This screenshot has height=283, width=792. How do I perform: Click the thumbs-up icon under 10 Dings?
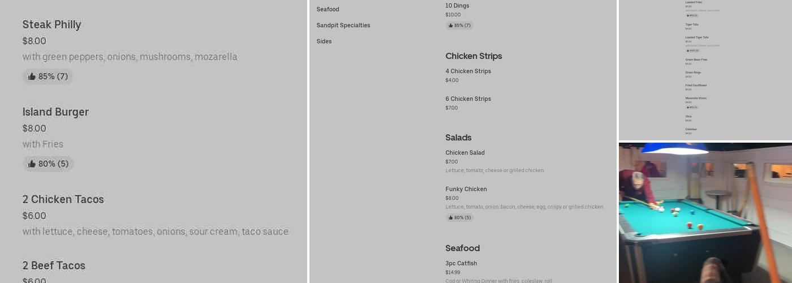click(451, 25)
